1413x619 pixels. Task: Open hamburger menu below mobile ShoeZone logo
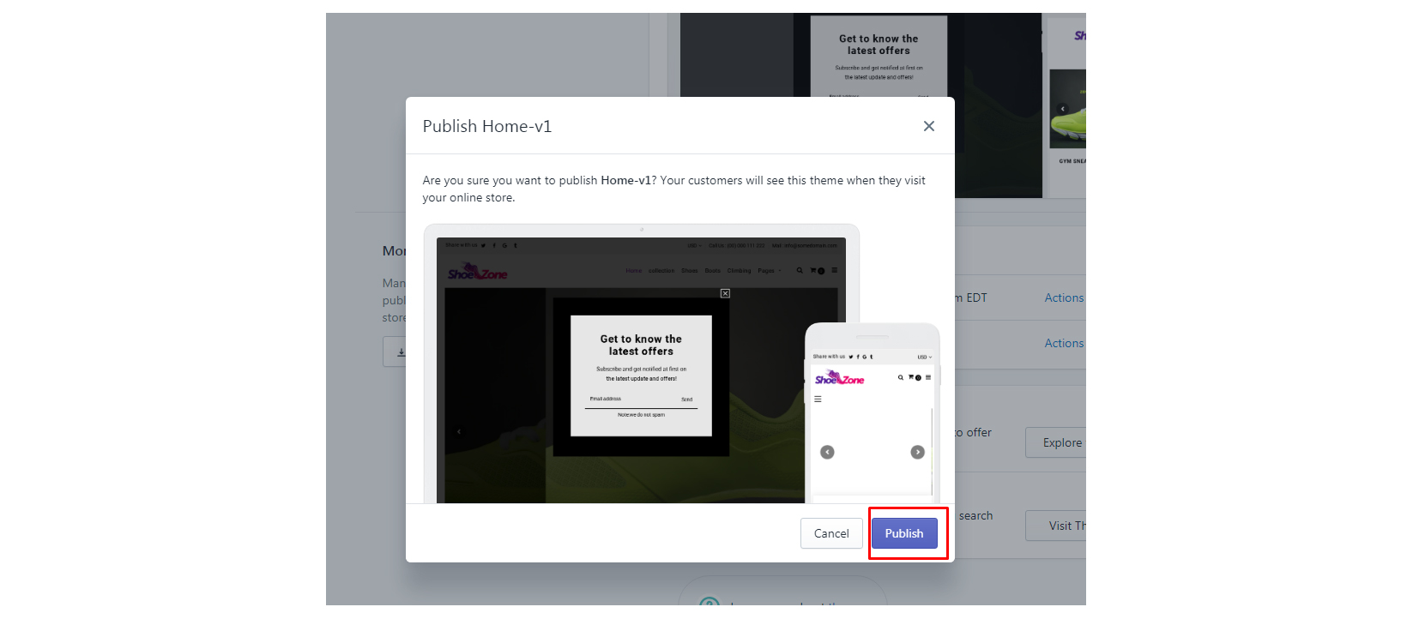818,400
